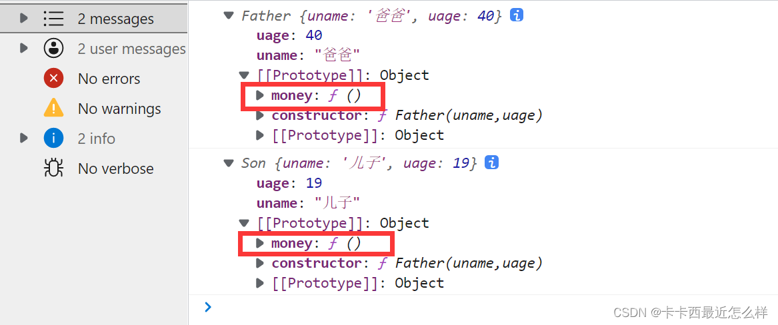Image resolution: width=778 pixels, height=325 pixels.
Task: Collapse the Son object tree
Action: 229,163
